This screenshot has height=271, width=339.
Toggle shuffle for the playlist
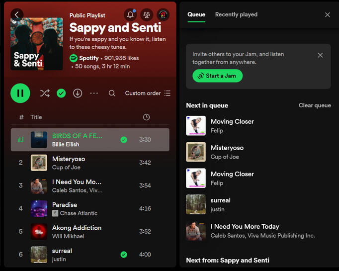[x=45, y=93]
